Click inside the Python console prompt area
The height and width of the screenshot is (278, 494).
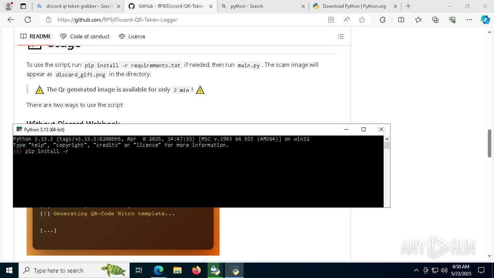(198, 171)
